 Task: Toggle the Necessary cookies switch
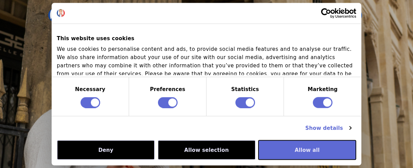coord(90,103)
